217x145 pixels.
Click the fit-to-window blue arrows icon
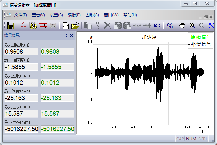[211, 25]
